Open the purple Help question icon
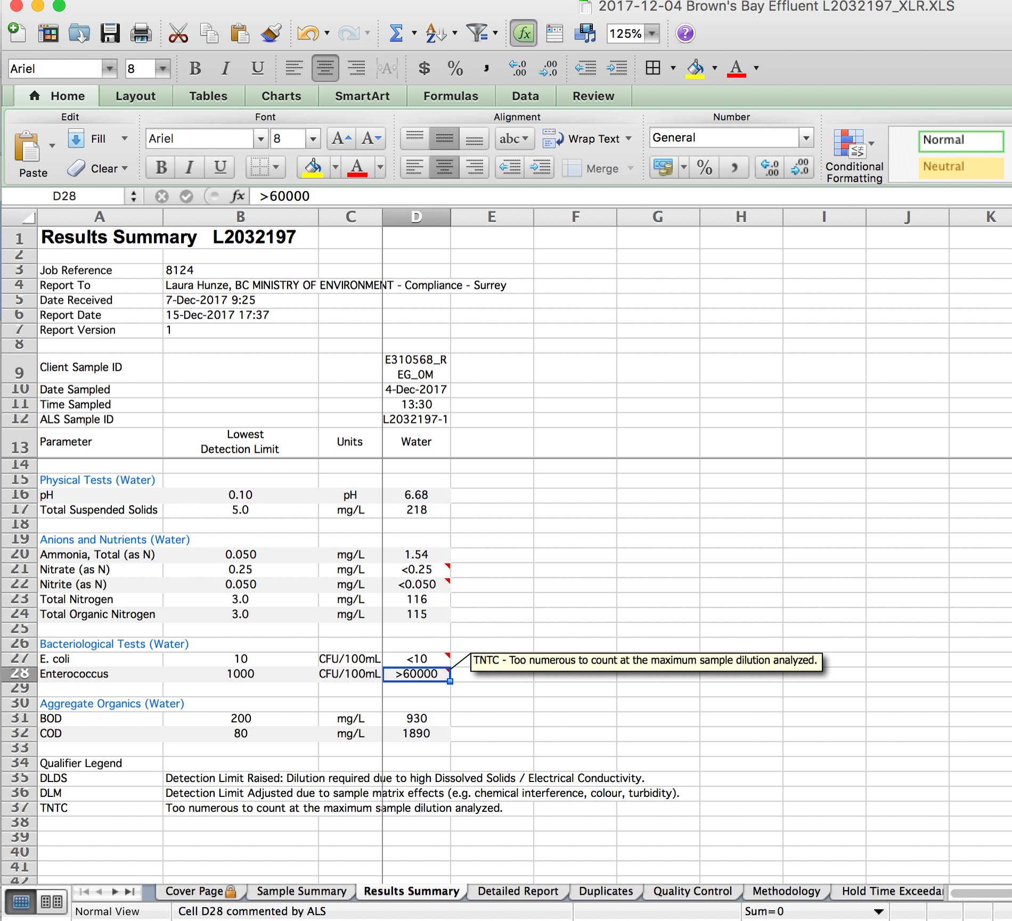The image size is (1012, 921). pos(685,34)
